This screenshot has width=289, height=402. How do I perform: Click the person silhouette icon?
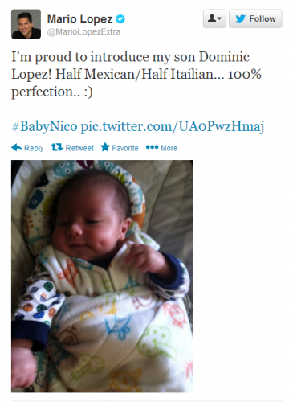pyautogui.click(x=212, y=18)
